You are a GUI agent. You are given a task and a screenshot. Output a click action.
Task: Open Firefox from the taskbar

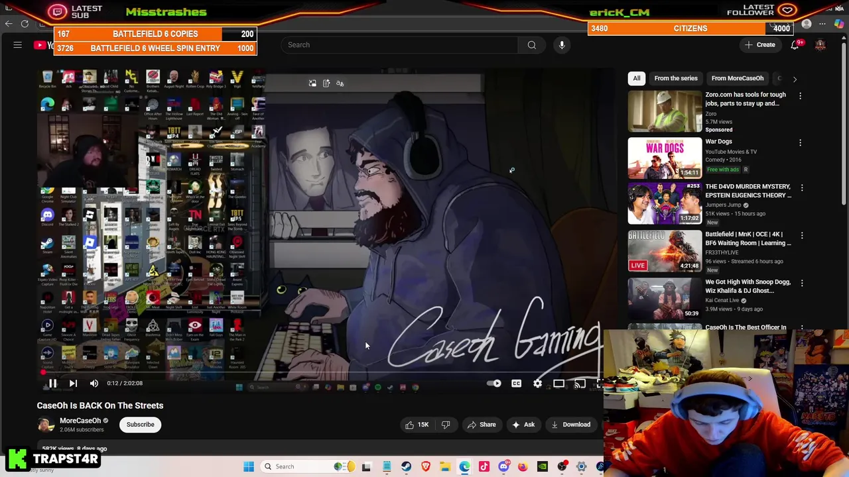[523, 466]
